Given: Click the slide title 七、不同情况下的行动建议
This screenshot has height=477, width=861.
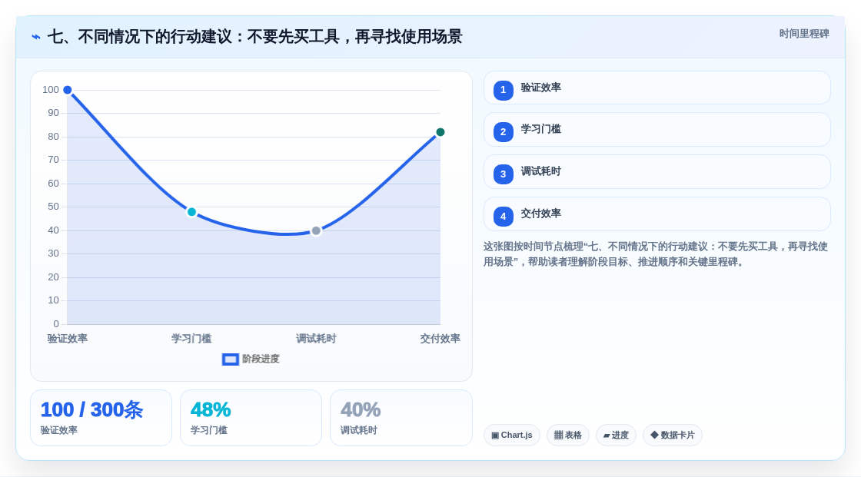Looking at the screenshot, I should coord(254,37).
